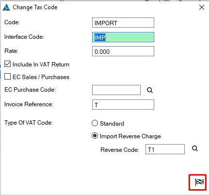This screenshot has height=195, width=209.
Task: Select the Standard VAT code type
Action: coord(95,123)
